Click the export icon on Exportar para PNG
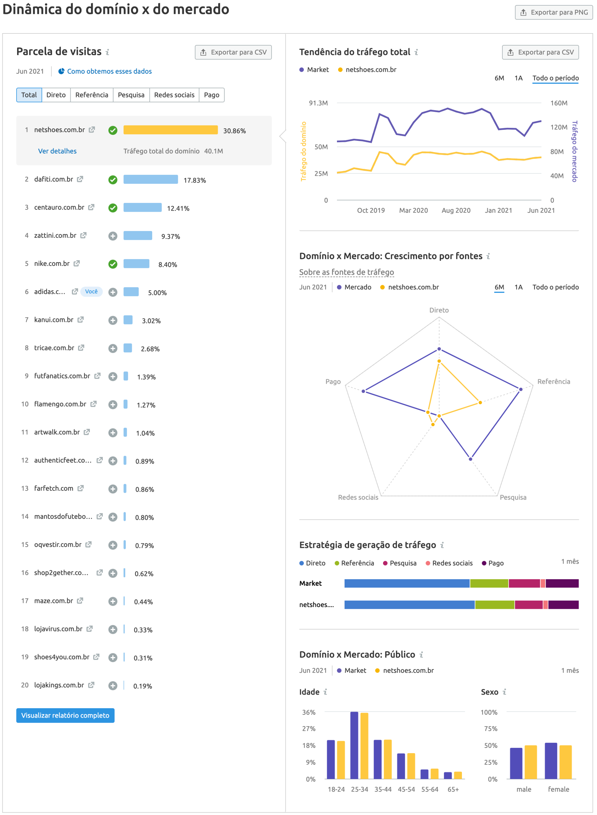Image resolution: width=597 pixels, height=815 pixels. click(x=523, y=12)
